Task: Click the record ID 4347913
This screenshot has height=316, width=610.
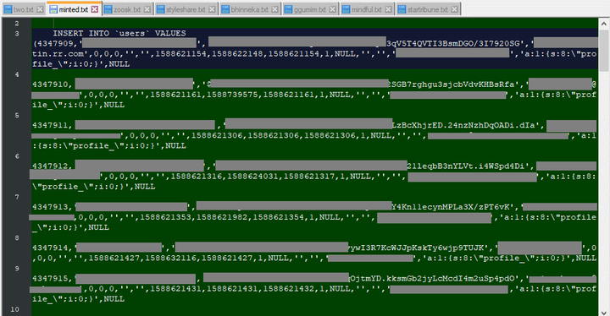Action: (50, 207)
